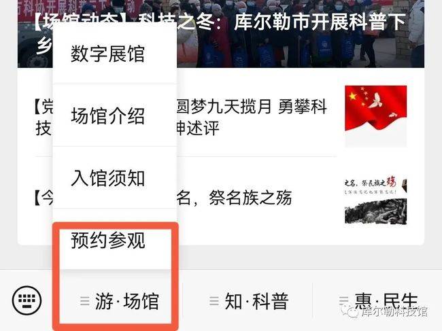Expand the 知·科普 bottom menu
Image resolution: width=442 pixels, height=331 pixels.
249,301
